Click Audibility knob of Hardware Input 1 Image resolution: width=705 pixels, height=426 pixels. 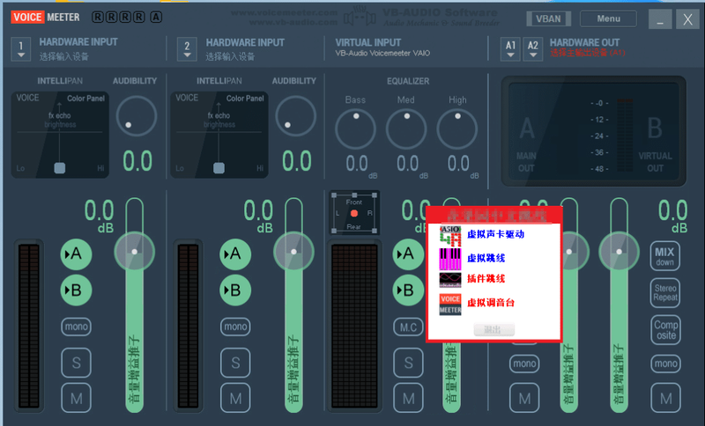click(137, 116)
